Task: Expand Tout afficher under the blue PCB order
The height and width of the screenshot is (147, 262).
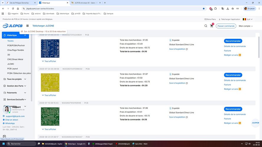Action: [49, 61]
